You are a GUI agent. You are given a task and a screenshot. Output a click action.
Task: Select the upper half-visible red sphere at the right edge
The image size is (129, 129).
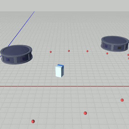(x=128, y=55)
